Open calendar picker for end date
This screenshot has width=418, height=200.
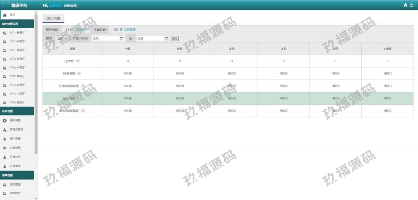[x=166, y=38]
